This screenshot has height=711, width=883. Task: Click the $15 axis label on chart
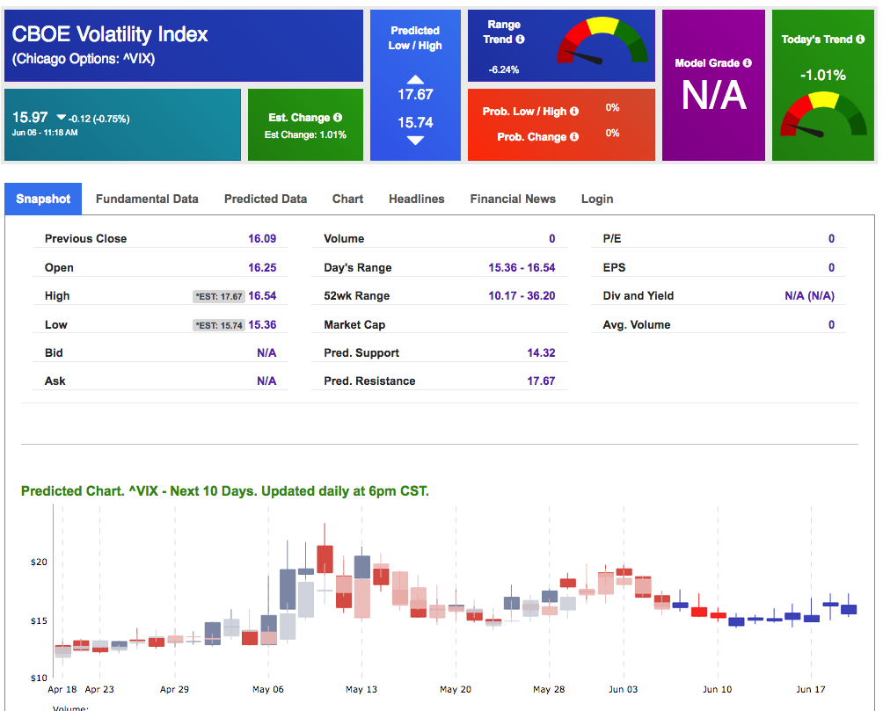(39, 620)
